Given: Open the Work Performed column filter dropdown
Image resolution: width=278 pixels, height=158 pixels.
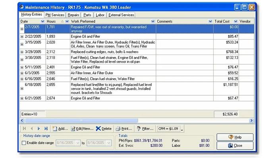Looking at the screenshot, I should pyautogui.click(x=153, y=21).
